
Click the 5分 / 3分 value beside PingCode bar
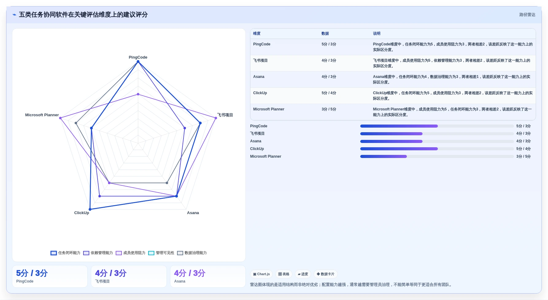(x=523, y=126)
